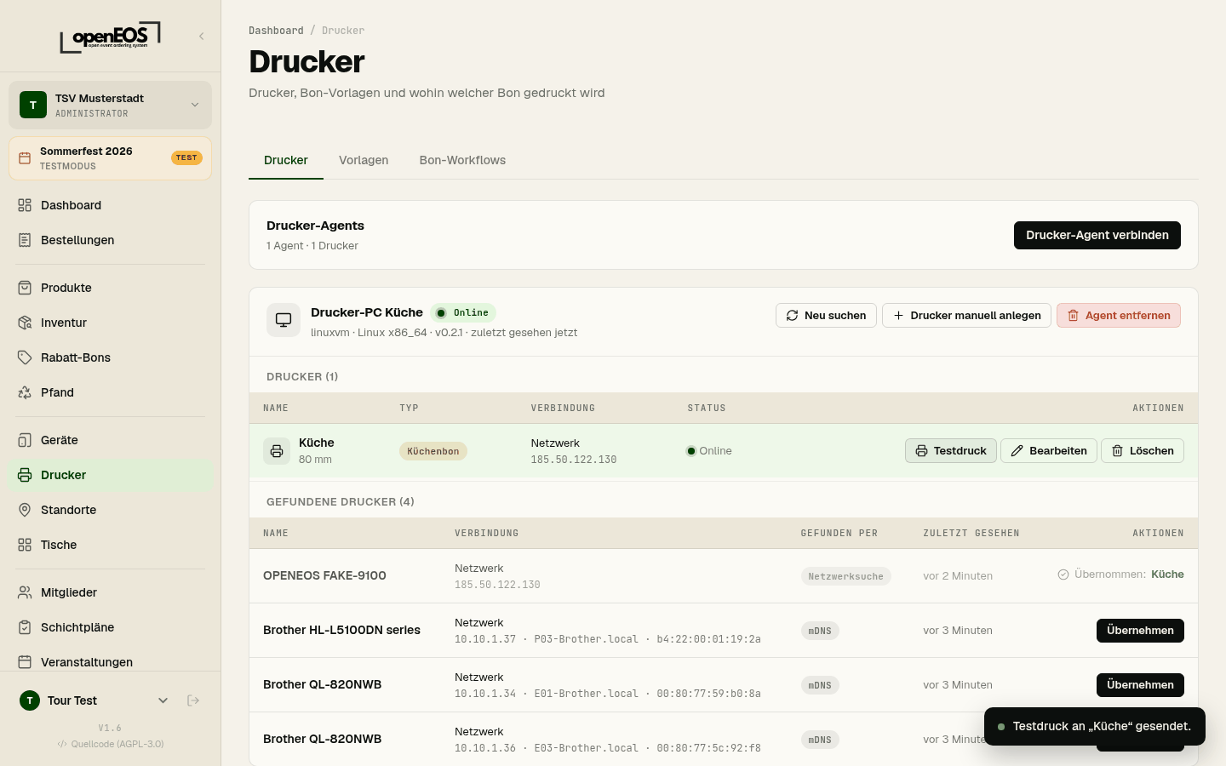Open Veranstaltungen in the sidebar
Viewport: 1226px width, 766px height.
110,661
